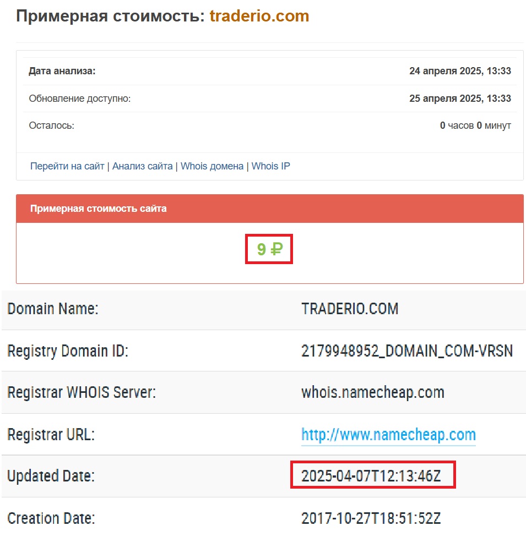Open the namecheap.com registrar URL
This screenshot has width=526, height=542.
tap(388, 435)
